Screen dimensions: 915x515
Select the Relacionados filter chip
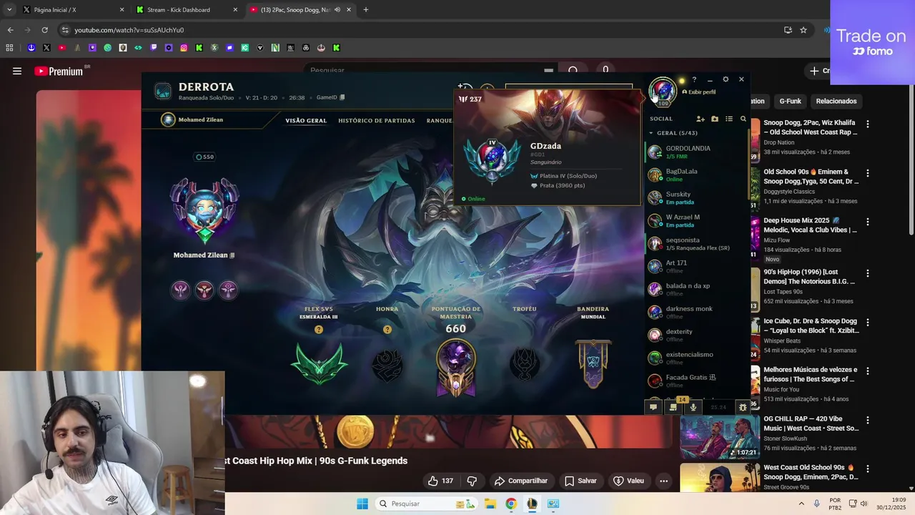(836, 101)
